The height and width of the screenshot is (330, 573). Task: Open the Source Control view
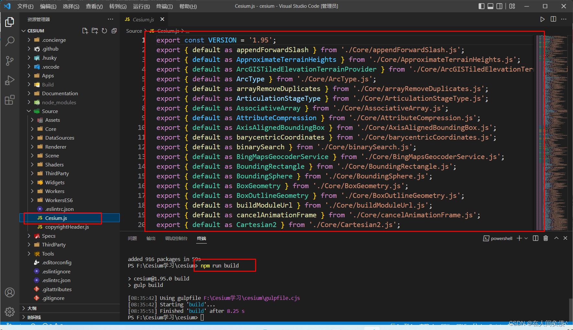10,61
